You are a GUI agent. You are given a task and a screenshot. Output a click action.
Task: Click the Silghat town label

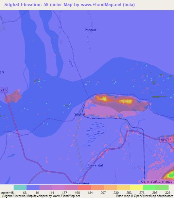80,114
